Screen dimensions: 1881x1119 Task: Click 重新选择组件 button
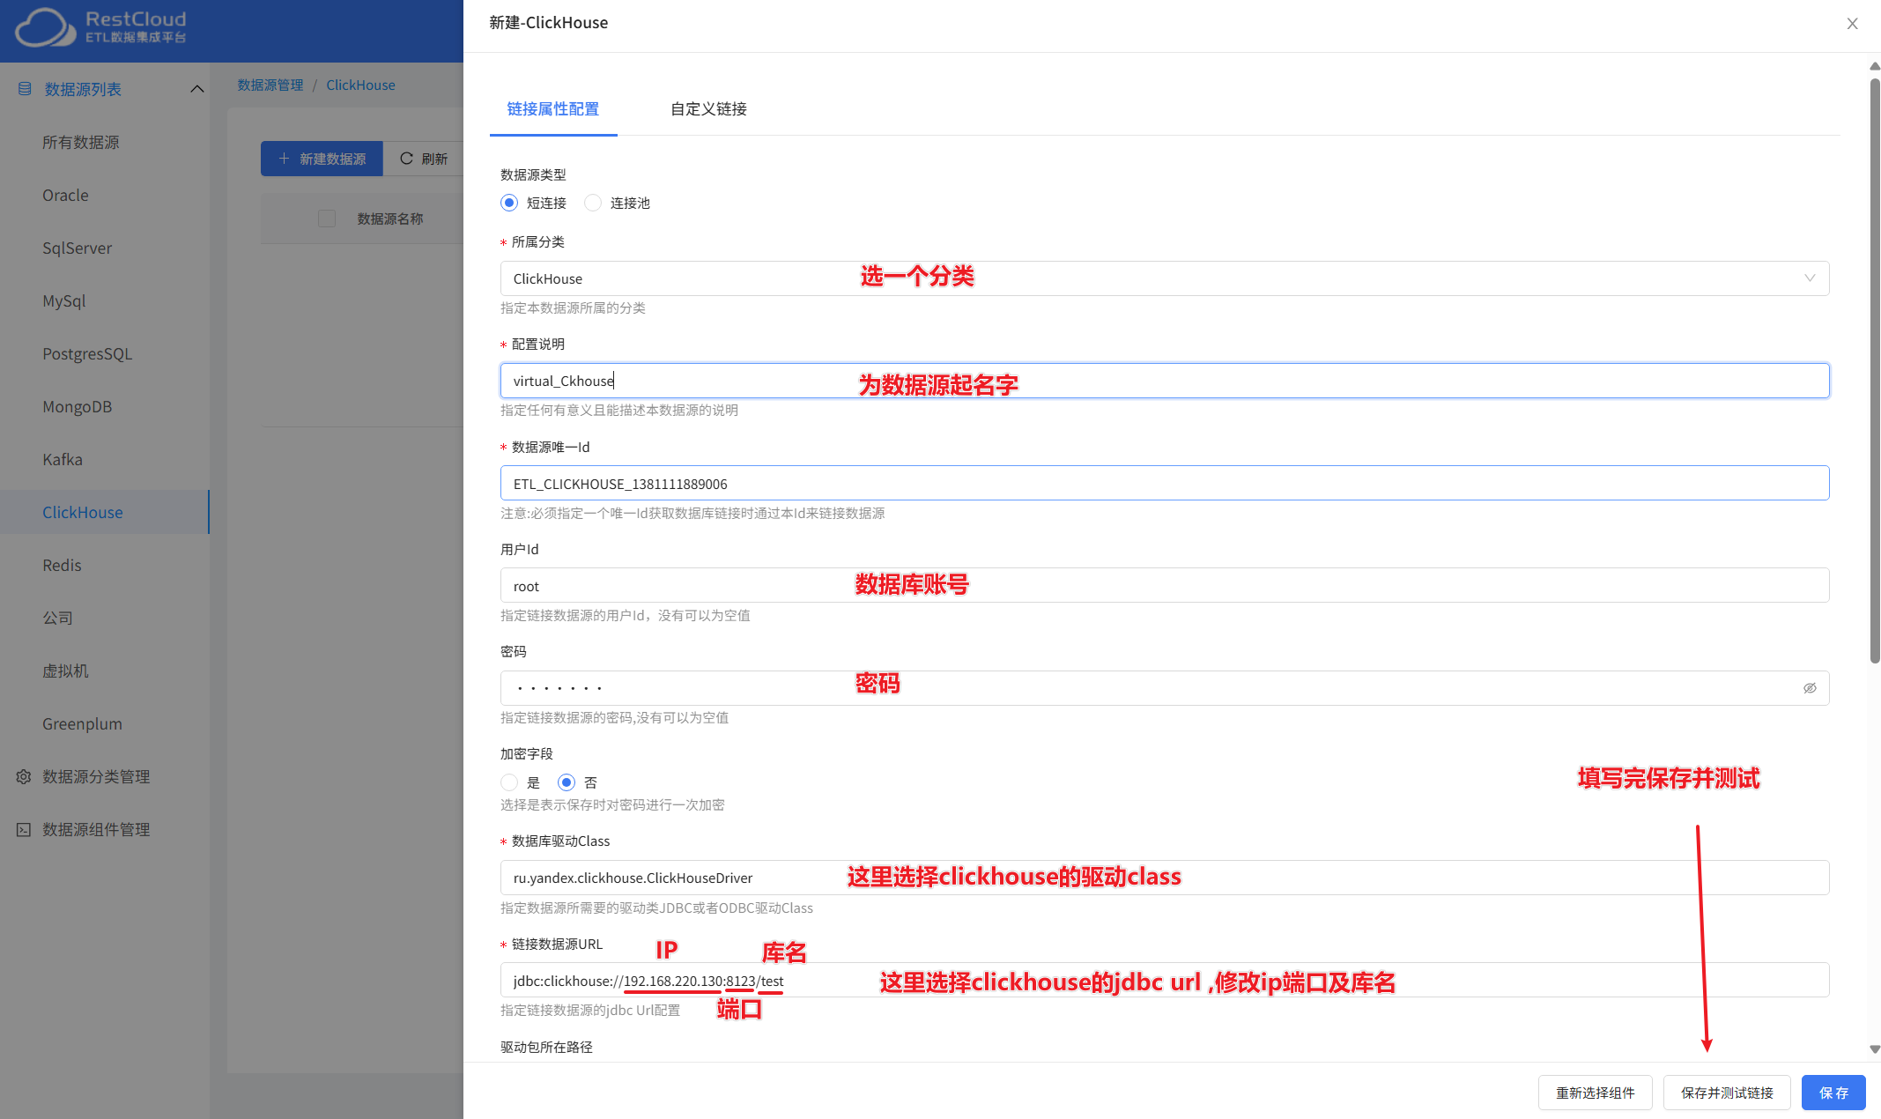point(1595,1093)
